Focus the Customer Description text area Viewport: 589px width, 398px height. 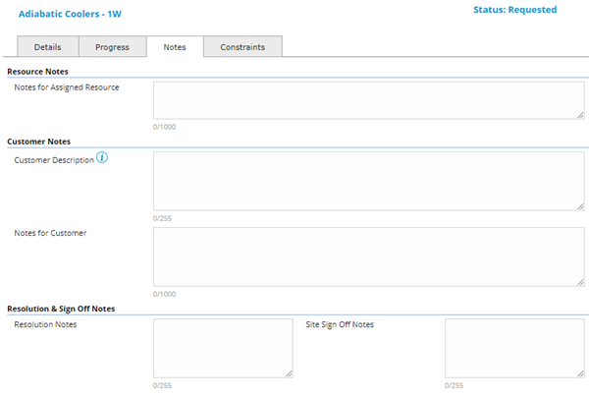(x=368, y=180)
